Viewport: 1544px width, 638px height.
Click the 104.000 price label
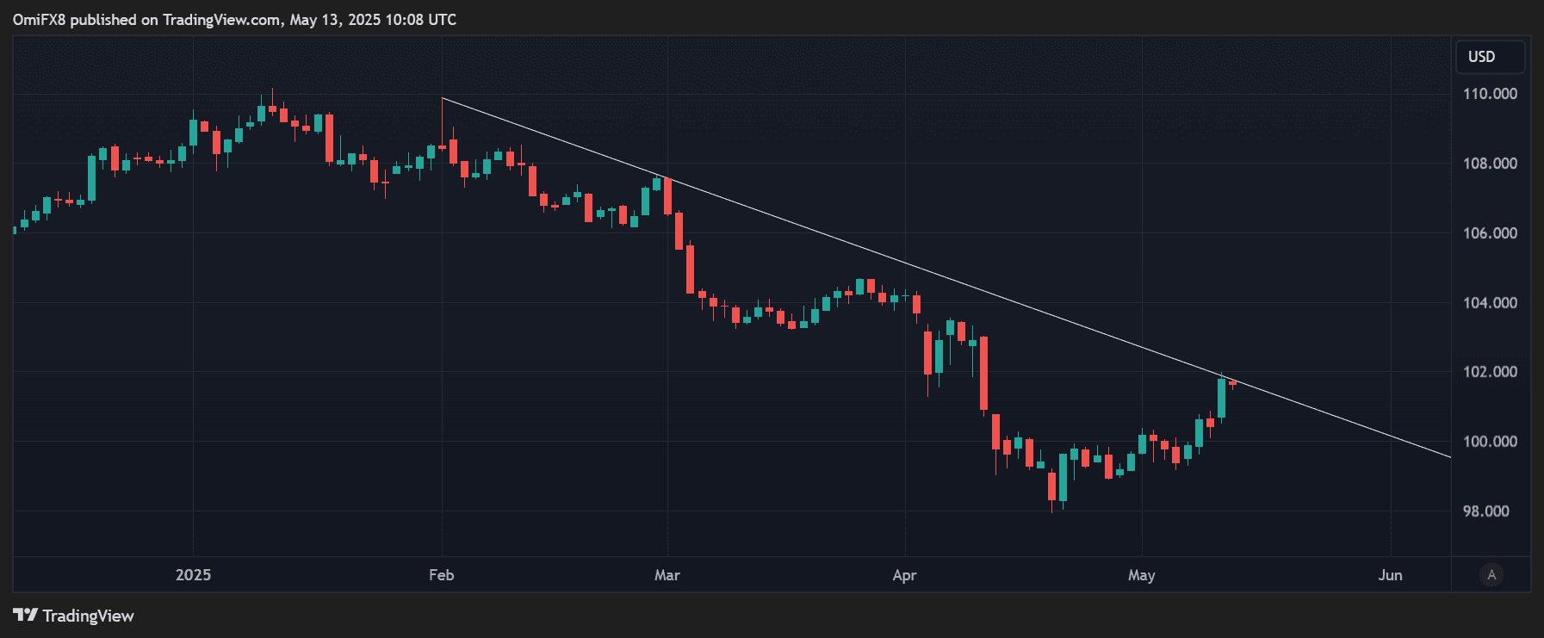(x=1490, y=303)
